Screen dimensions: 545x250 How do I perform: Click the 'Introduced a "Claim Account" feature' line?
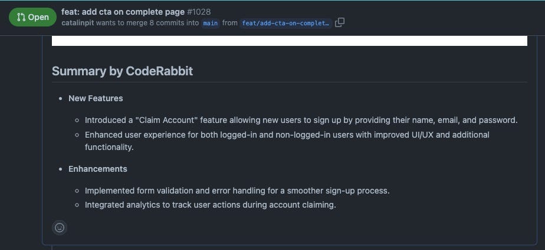pos(301,121)
